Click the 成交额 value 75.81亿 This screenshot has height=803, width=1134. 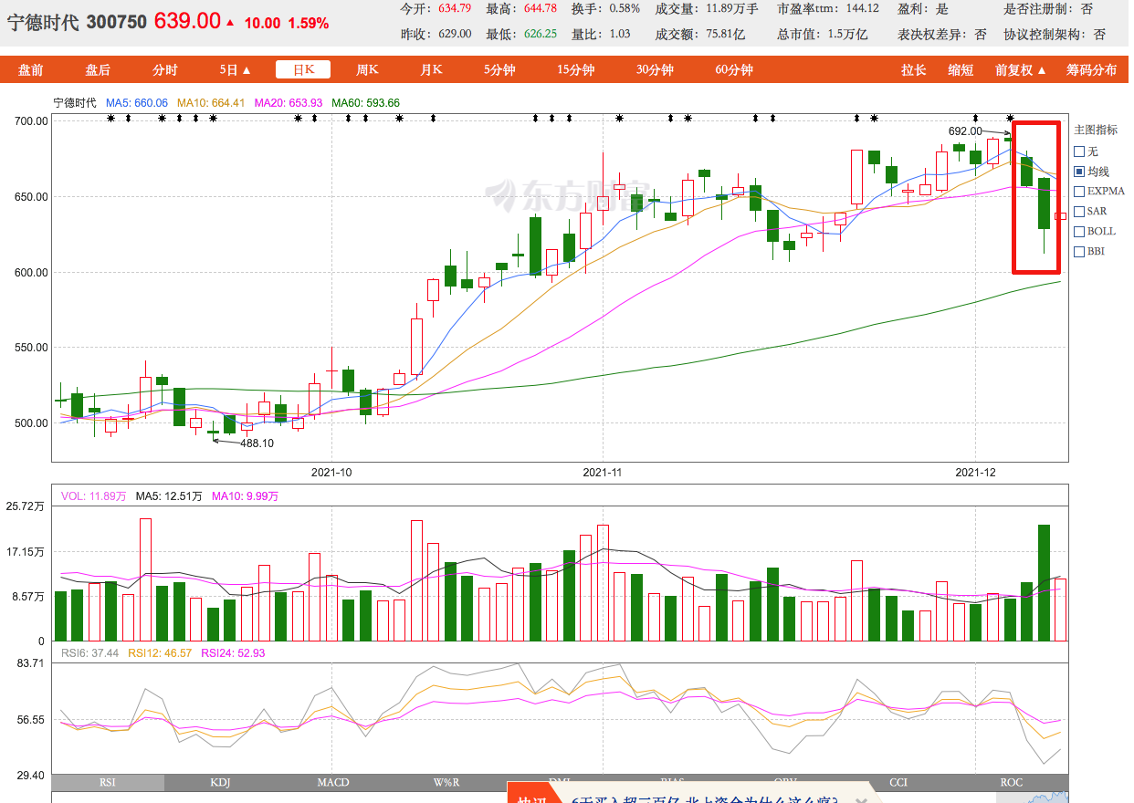728,34
